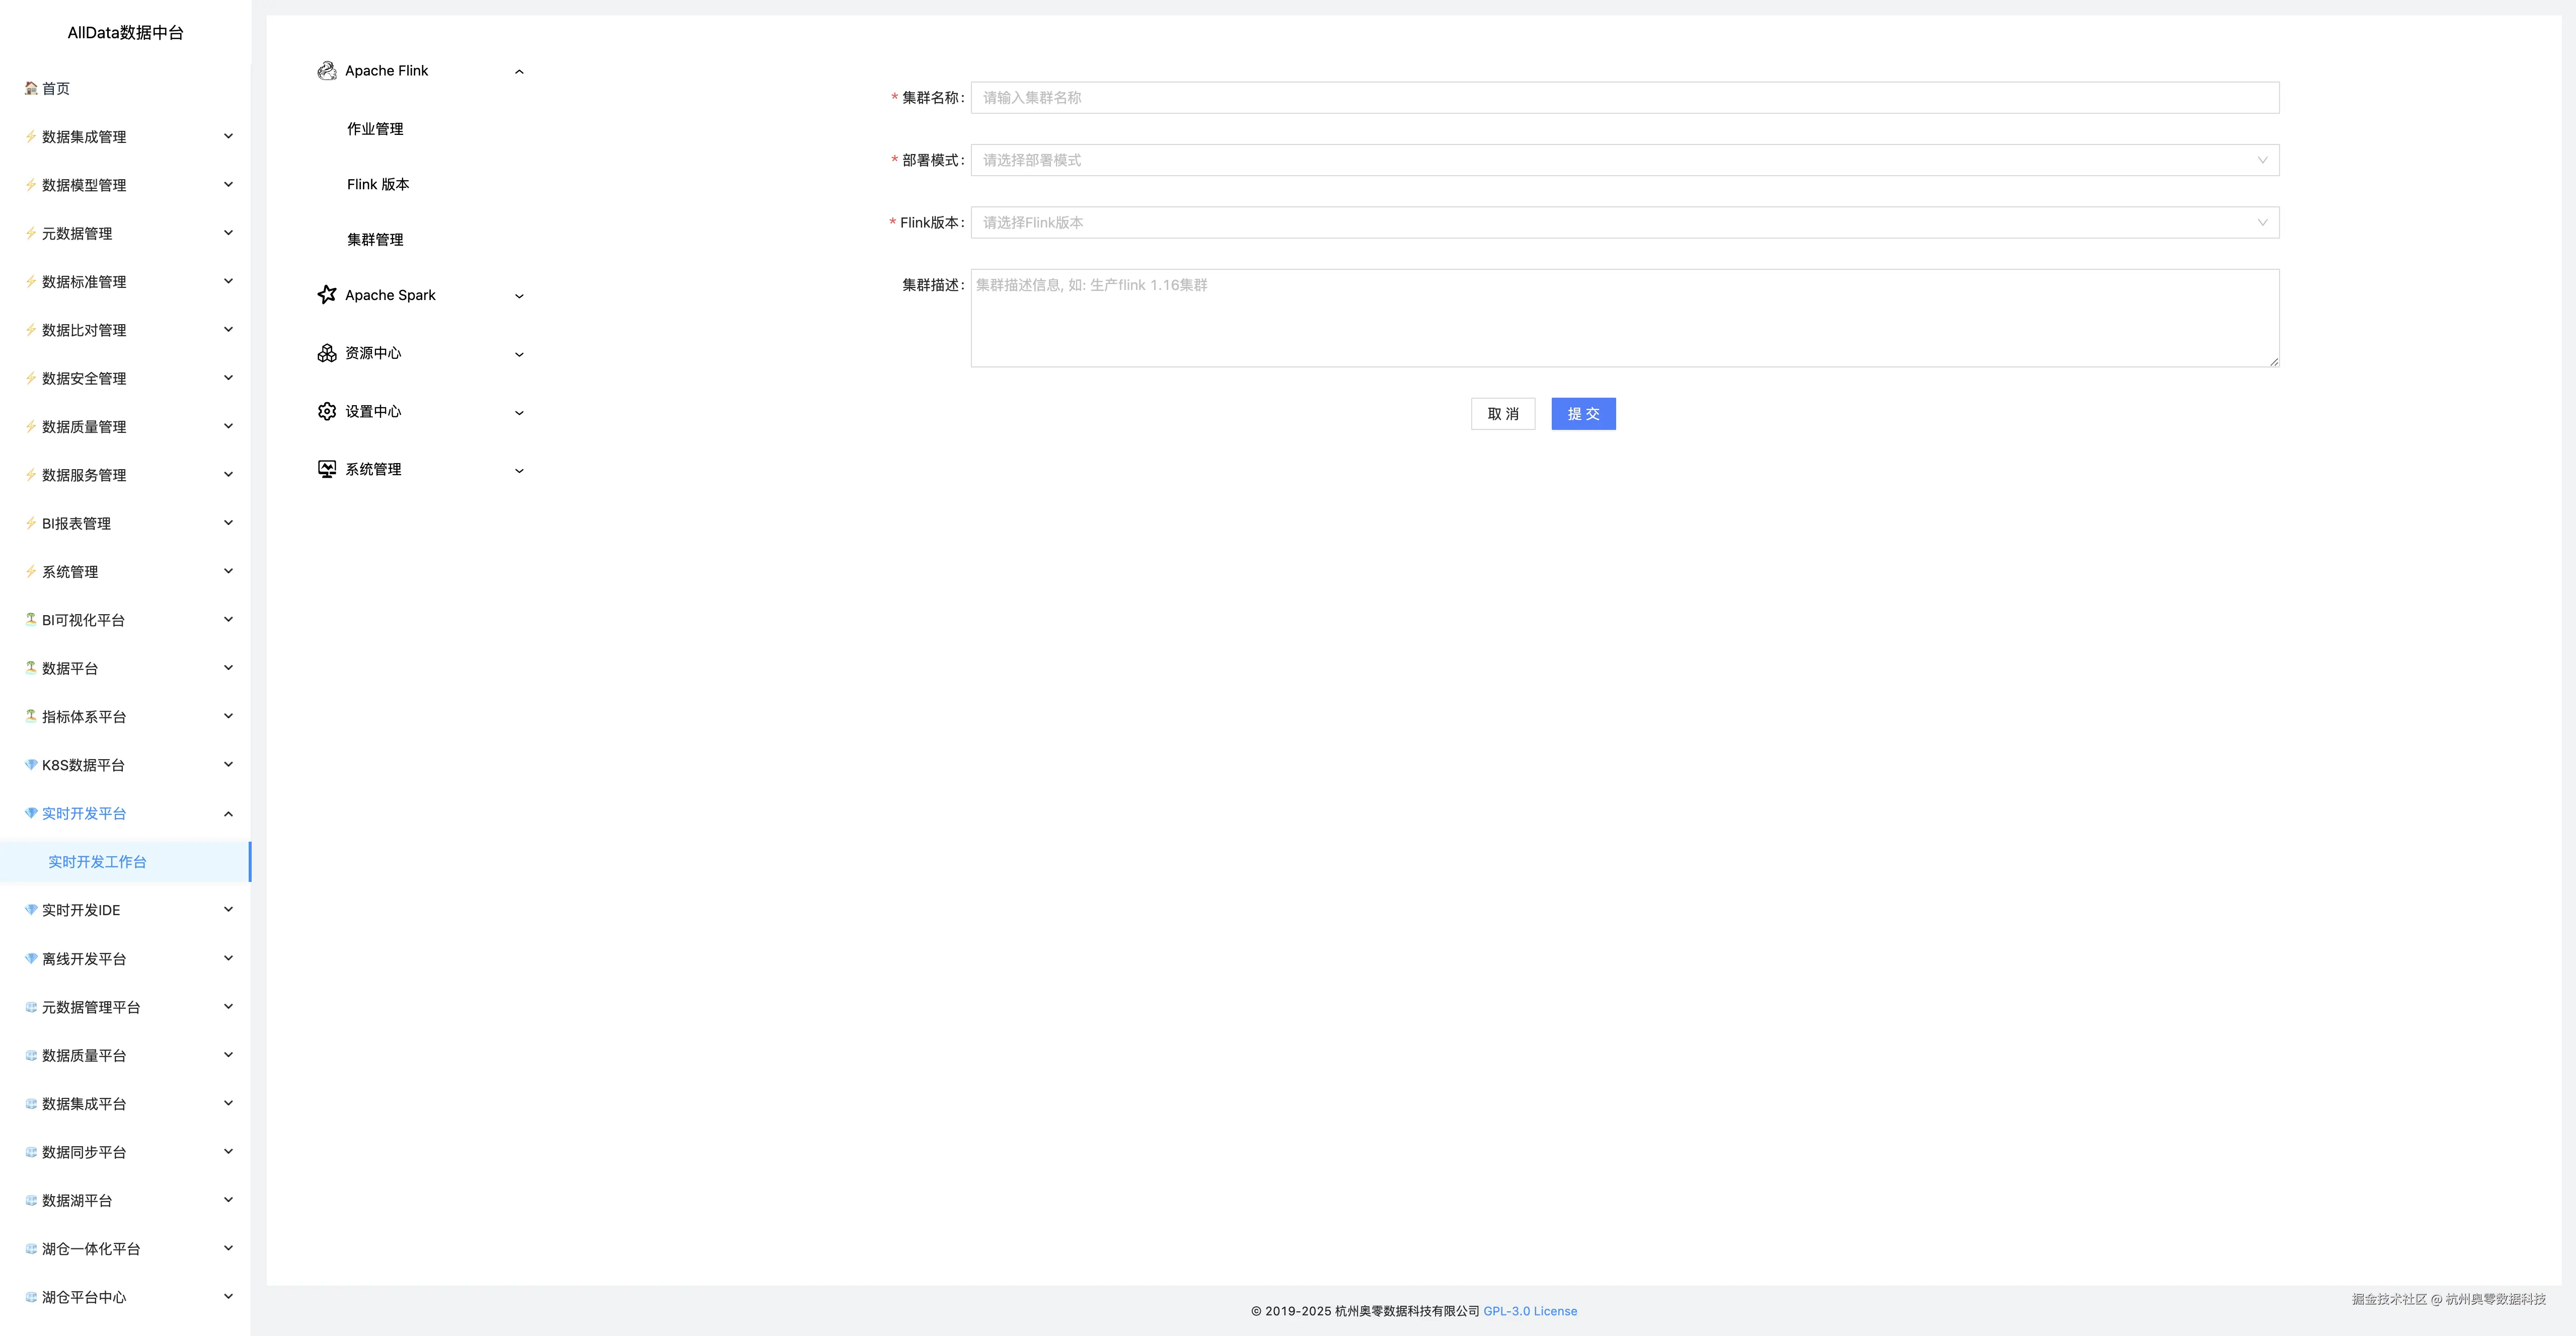Open the 部署模式 dropdown
2576x1336 pixels.
pos(1624,160)
